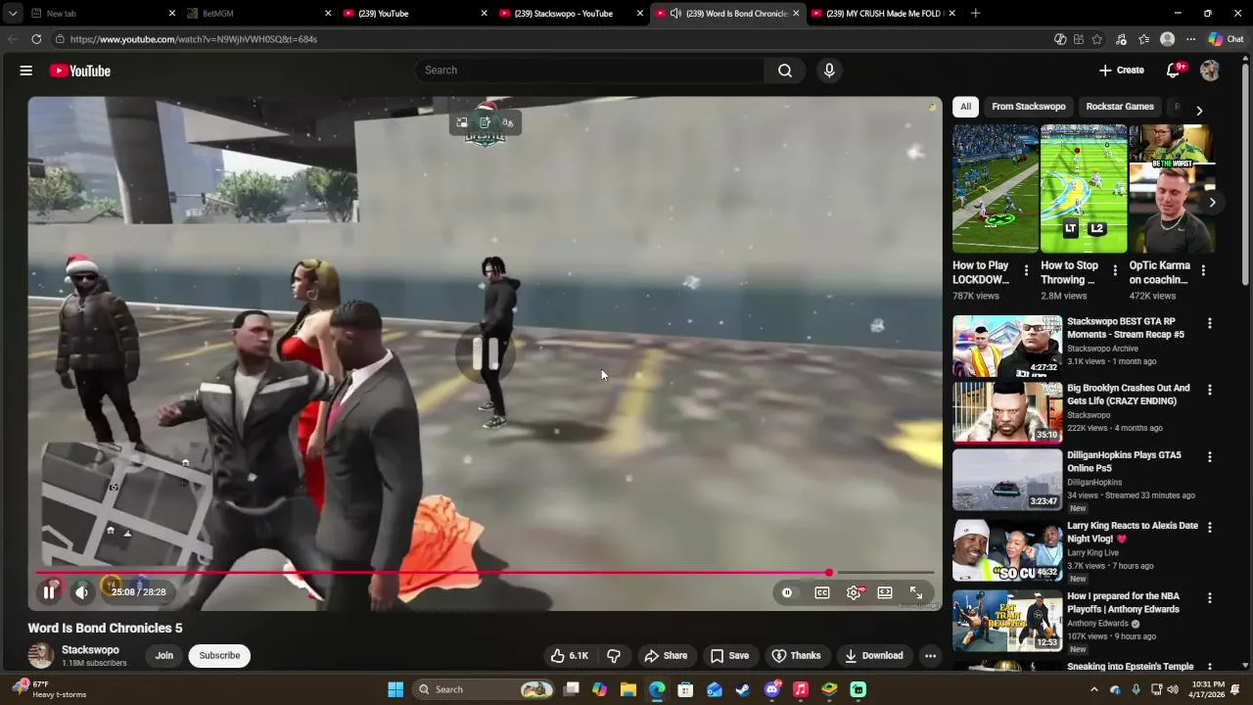Viewport: 1253px width, 705px height.
Task: Show hidden system tray icons
Action: 1094,689
